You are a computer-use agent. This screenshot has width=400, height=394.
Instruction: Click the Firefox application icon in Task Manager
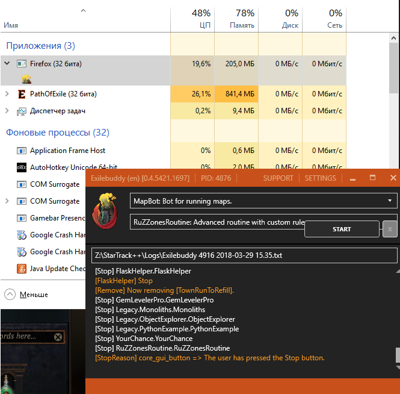(22, 64)
